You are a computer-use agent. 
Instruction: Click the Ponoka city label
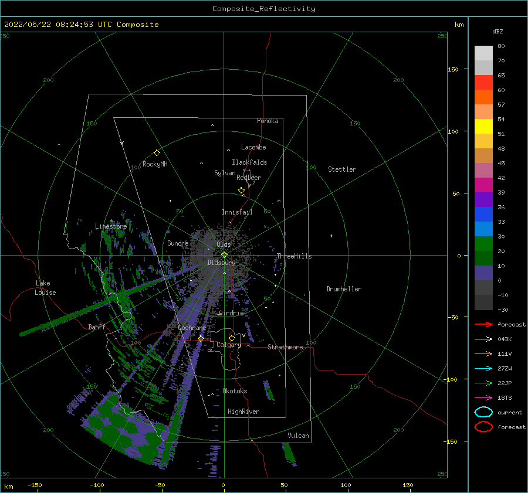268,121
